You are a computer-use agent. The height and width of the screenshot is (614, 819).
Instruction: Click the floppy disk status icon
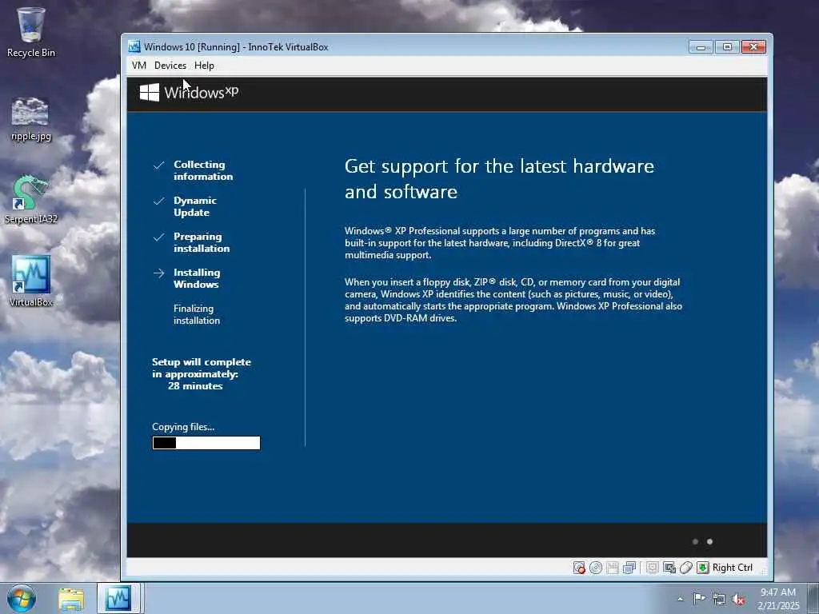(613, 568)
